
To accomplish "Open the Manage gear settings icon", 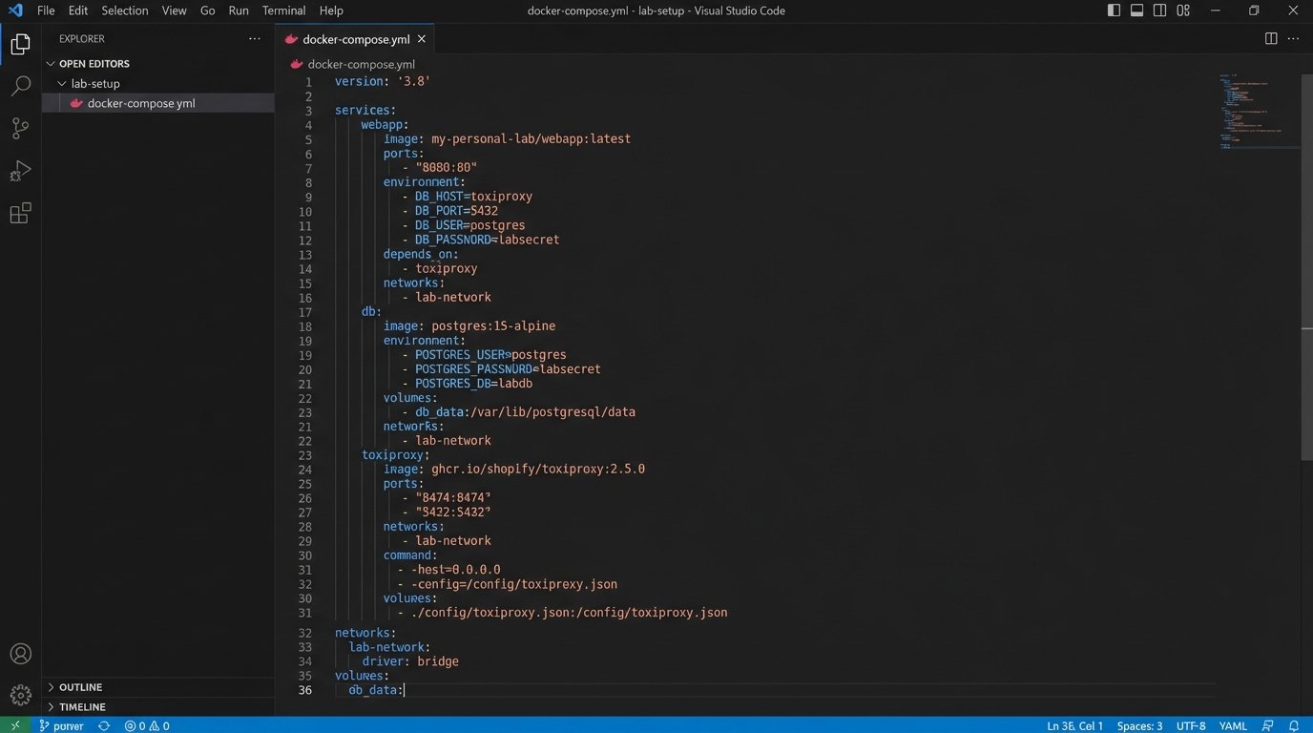I will click(x=20, y=696).
